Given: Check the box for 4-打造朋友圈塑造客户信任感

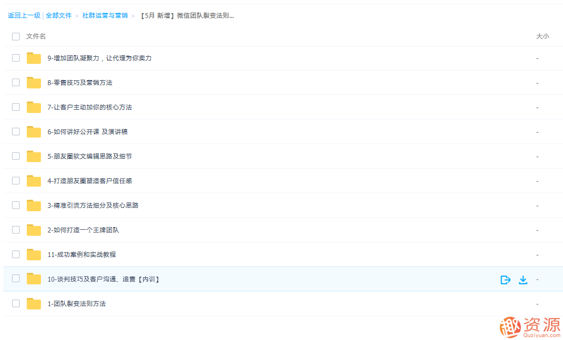Looking at the screenshot, I should [x=16, y=181].
